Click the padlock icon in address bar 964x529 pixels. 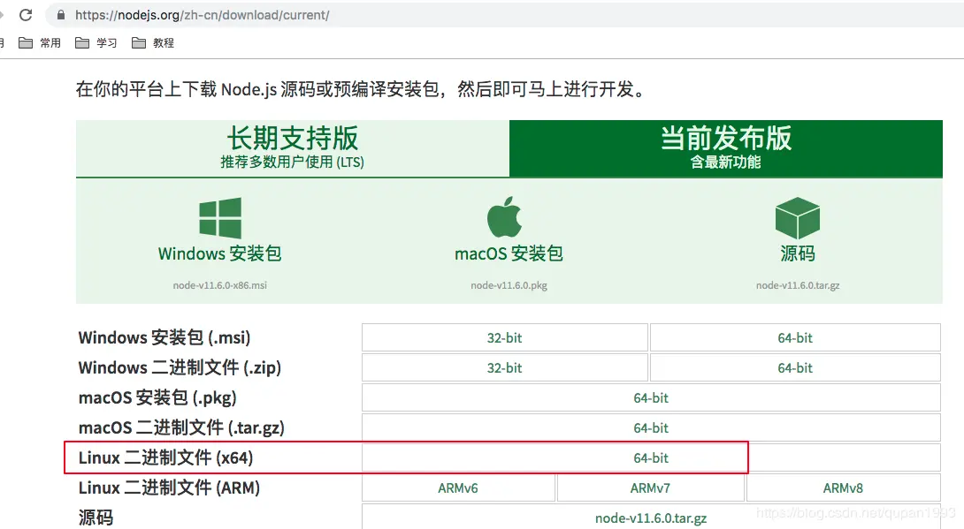point(61,15)
